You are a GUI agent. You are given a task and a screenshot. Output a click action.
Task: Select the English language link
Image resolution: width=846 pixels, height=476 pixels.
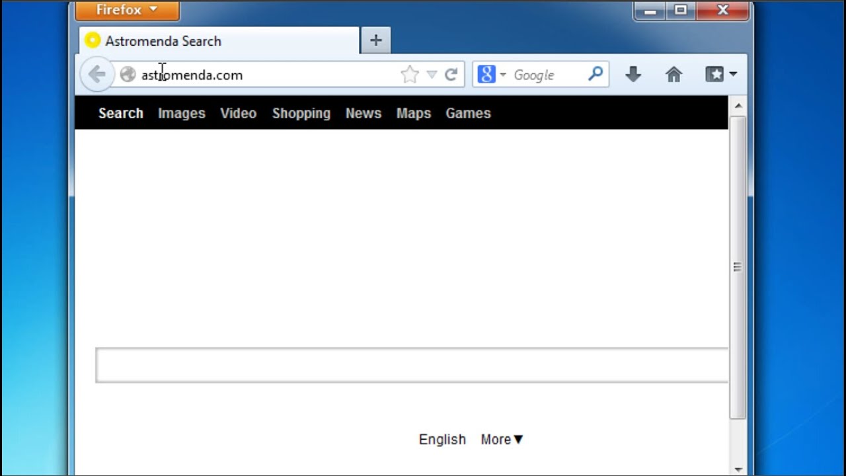pyautogui.click(x=442, y=440)
